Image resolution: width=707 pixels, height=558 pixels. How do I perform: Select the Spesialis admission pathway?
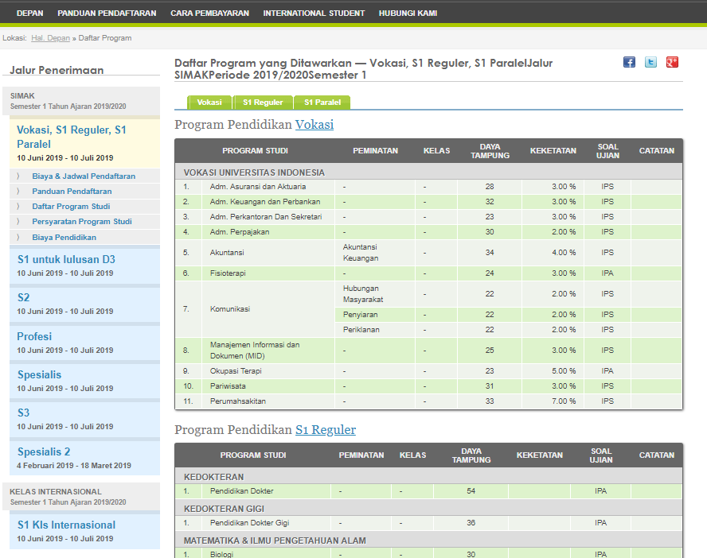point(84,382)
